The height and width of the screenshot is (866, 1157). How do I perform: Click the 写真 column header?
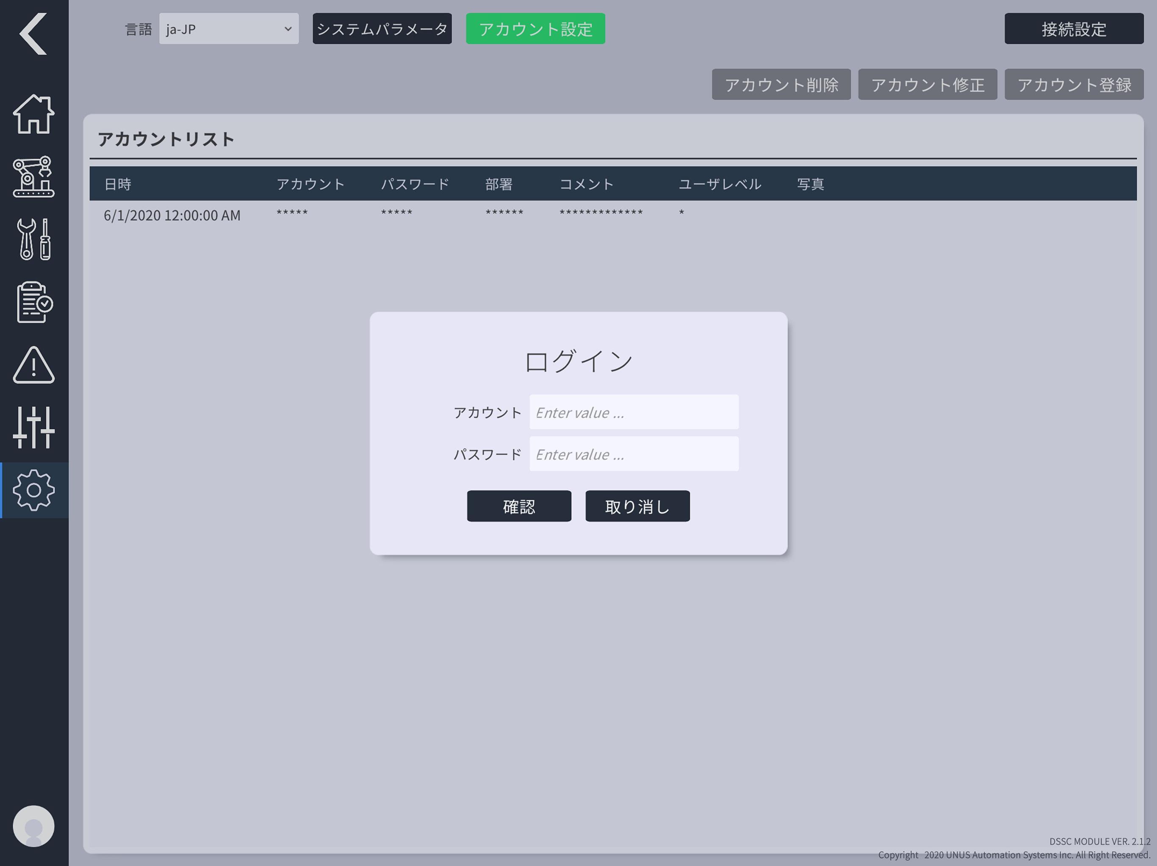811,184
